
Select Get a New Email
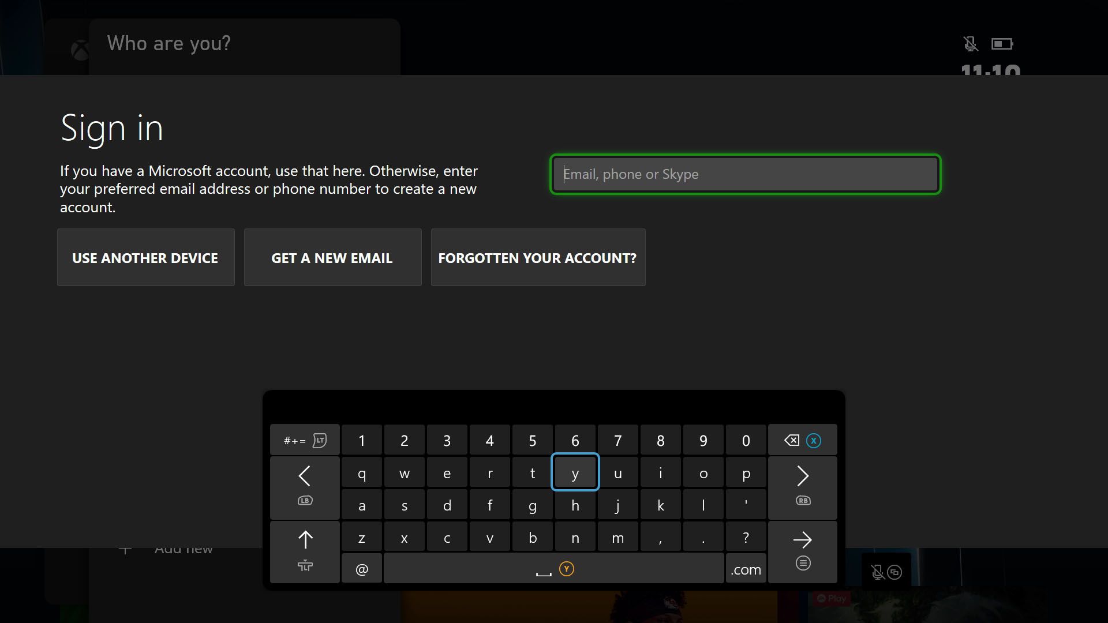(x=333, y=257)
